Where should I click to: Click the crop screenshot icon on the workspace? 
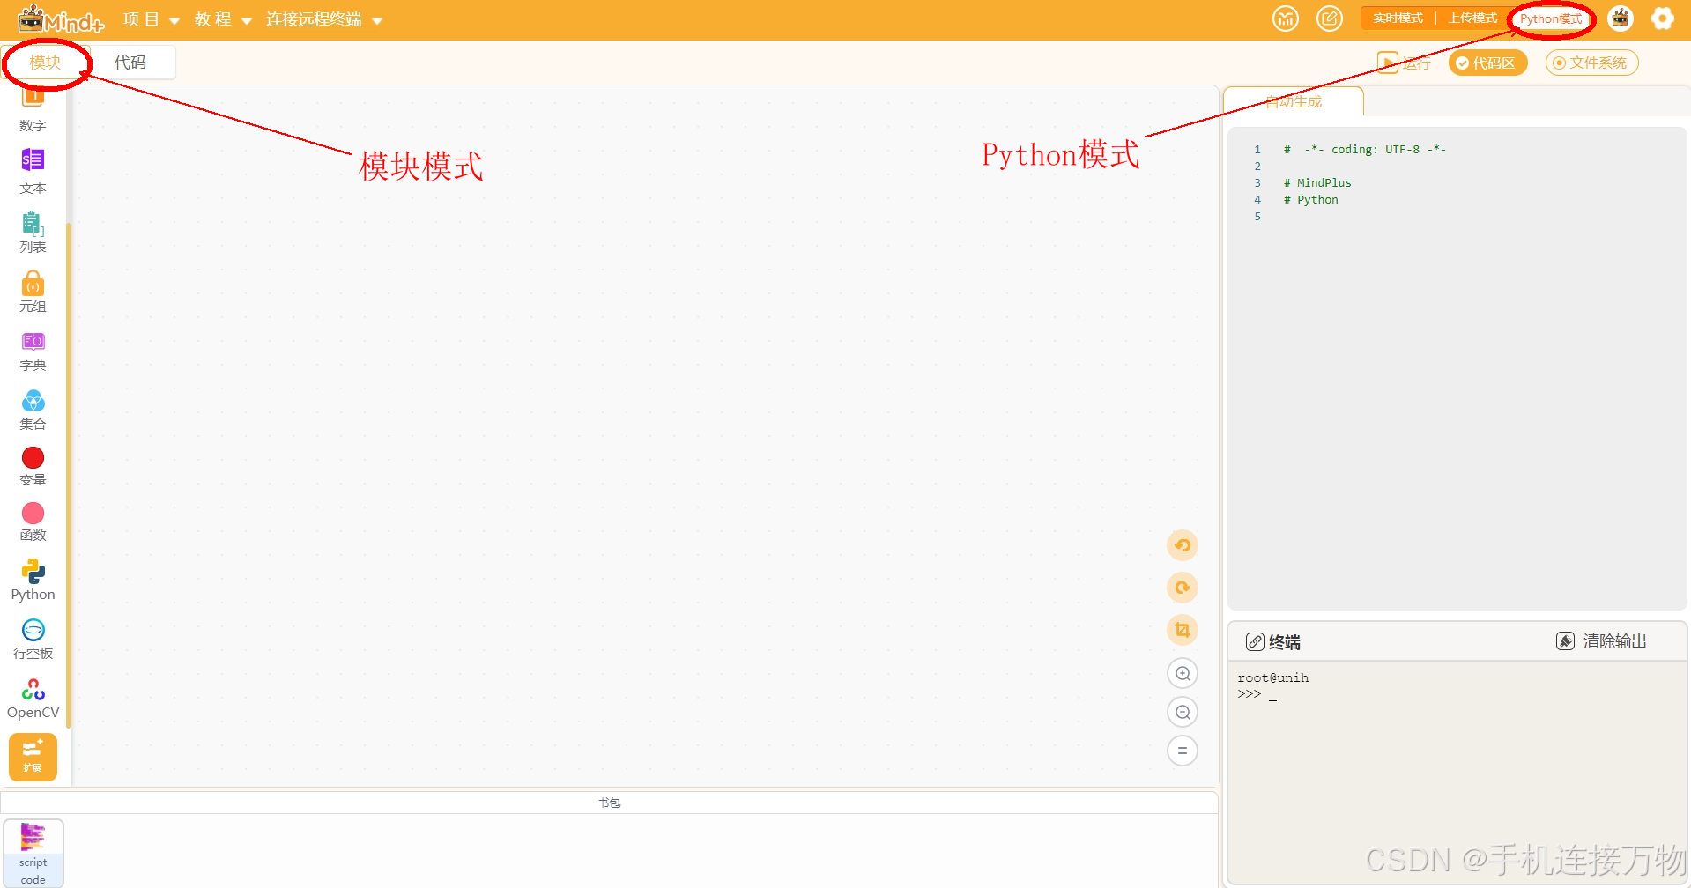[x=1183, y=630]
